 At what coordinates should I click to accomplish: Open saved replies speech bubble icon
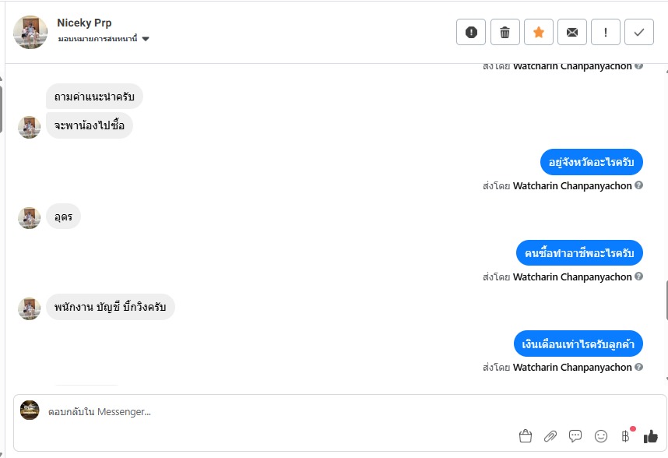coord(575,436)
